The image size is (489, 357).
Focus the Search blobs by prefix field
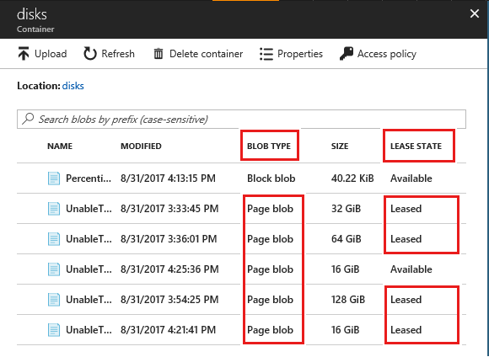coord(241,119)
